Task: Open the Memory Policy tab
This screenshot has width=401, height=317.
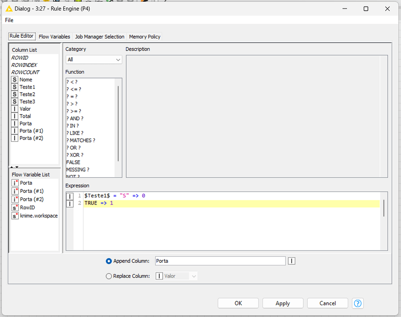Action: 144,36
